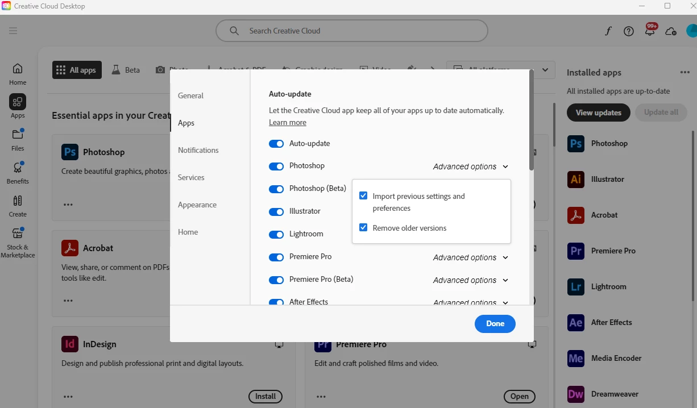Expand Premiere Pro (Beta) Advanced options

pos(471,280)
